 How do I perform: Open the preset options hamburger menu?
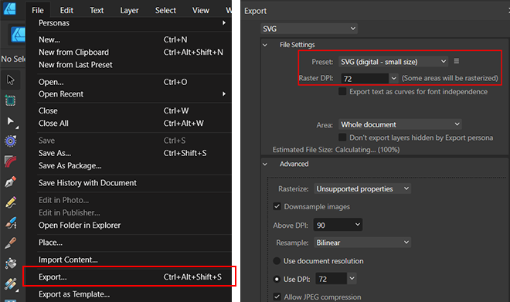(457, 61)
